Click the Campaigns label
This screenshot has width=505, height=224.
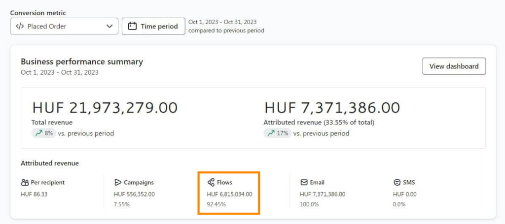[139, 182]
